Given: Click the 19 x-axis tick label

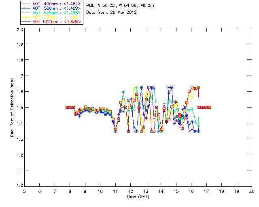Looking at the screenshot, I should (237, 191).
